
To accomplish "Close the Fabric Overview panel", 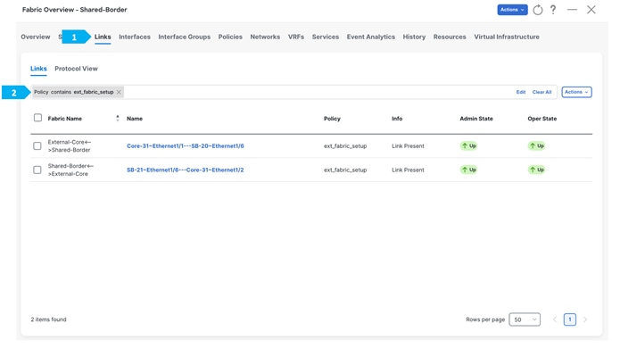I will [x=591, y=10].
